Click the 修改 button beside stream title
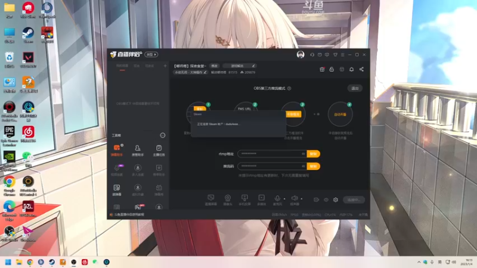Image resolution: width=477 pixels, height=268 pixels. pyautogui.click(x=215, y=66)
